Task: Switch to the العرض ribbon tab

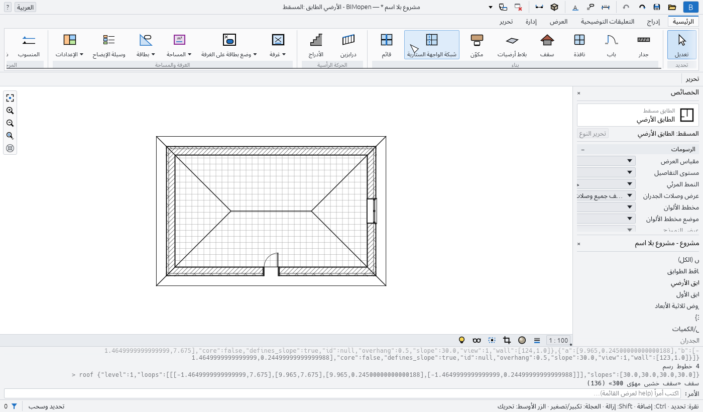Action: 558,22
